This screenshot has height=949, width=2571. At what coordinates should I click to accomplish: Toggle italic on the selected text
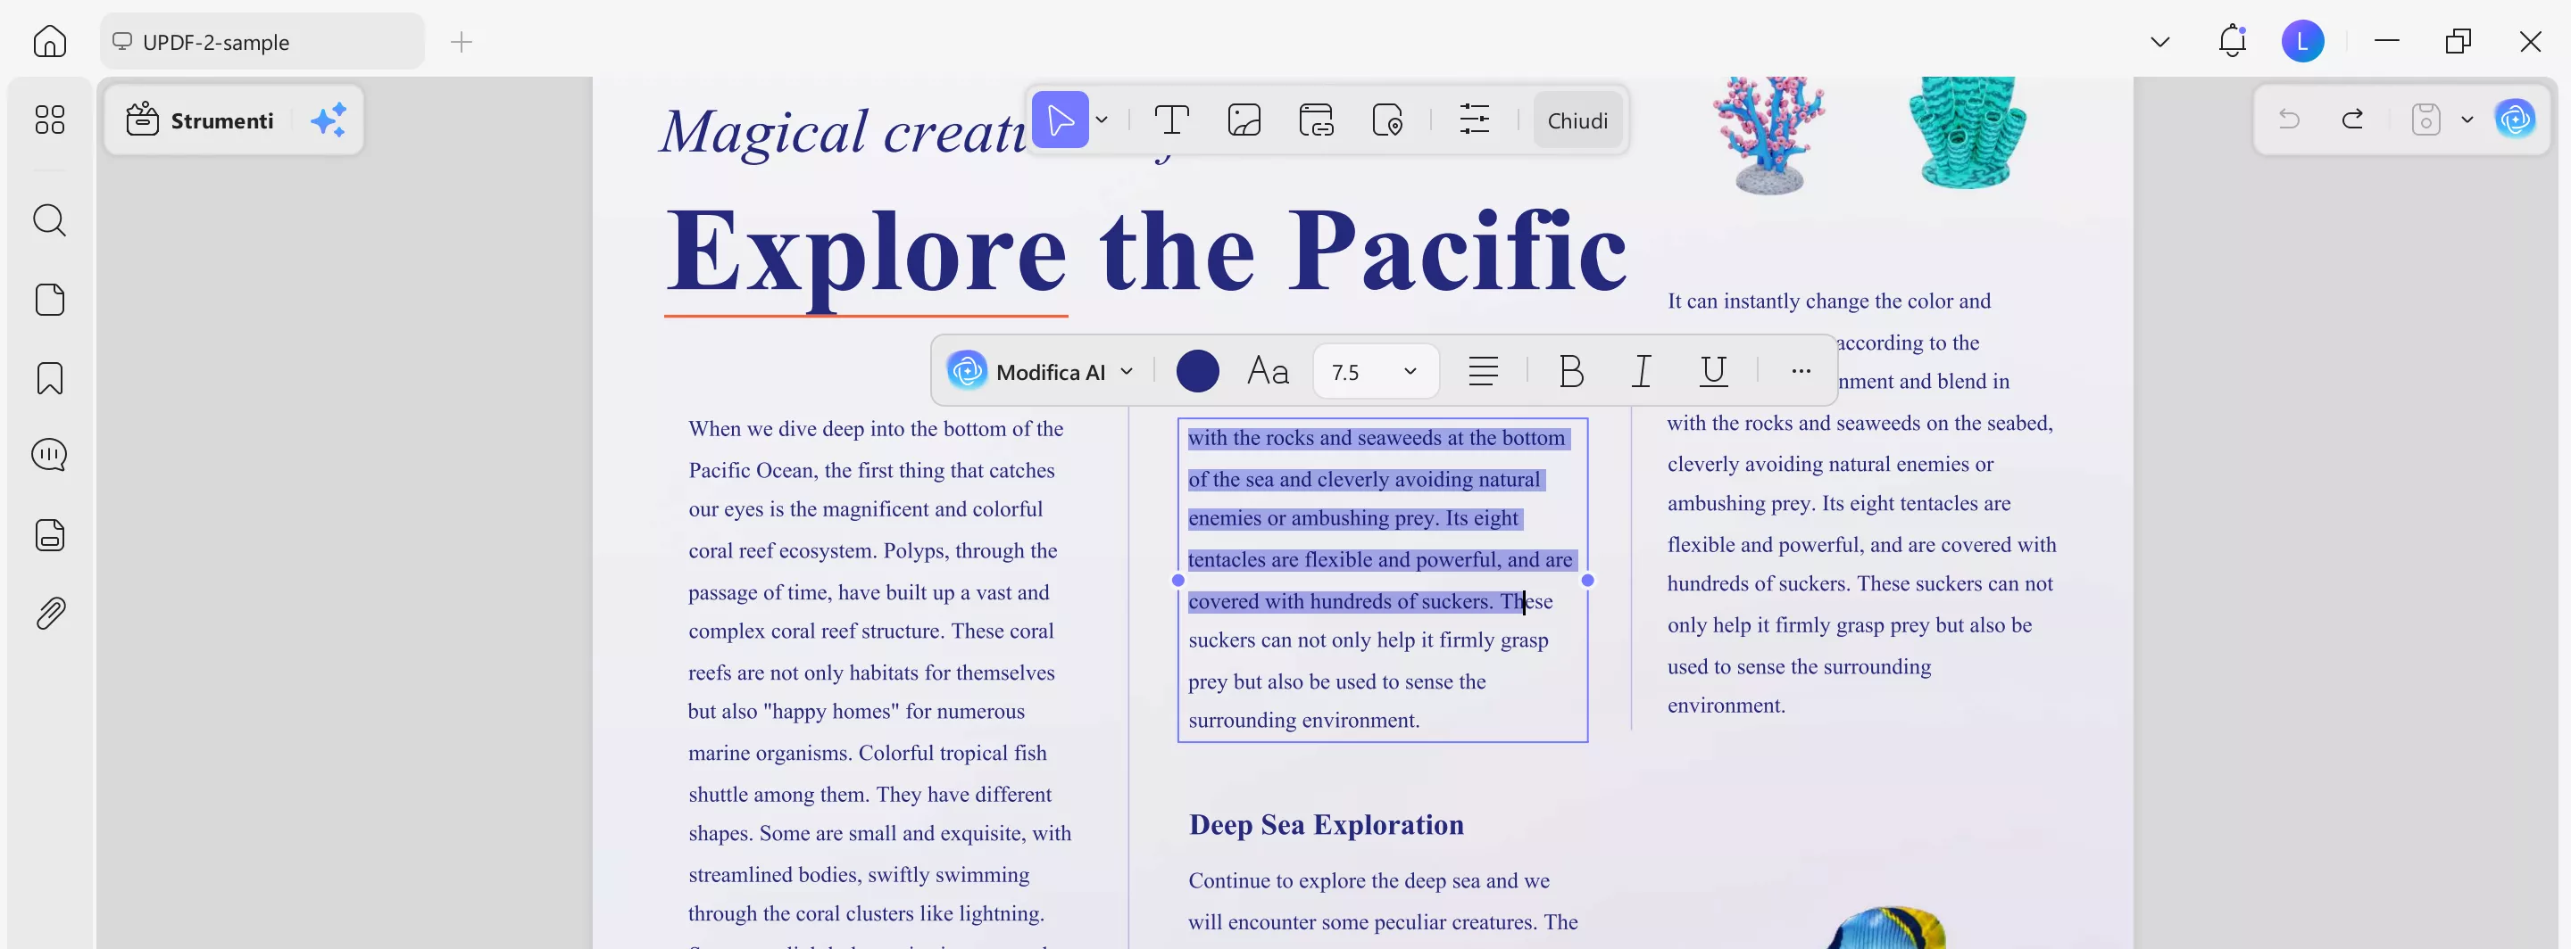1641,371
